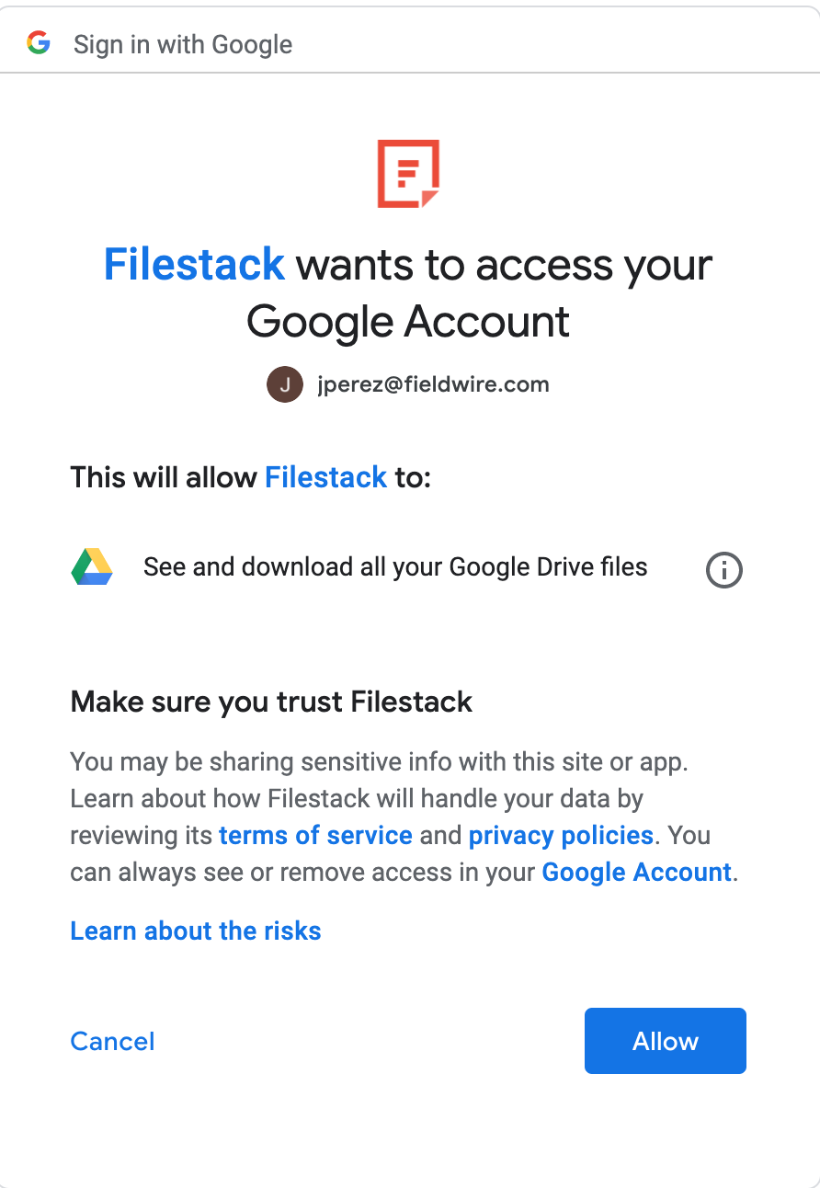
Task: Click the Allow button
Action: 666,1041
